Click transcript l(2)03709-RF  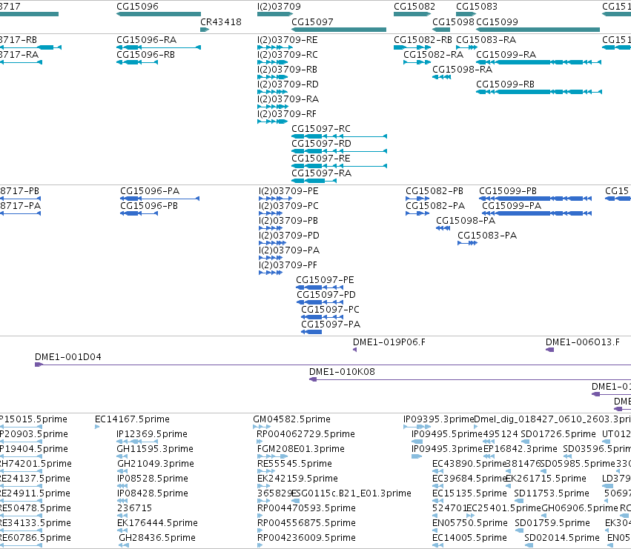point(287,114)
